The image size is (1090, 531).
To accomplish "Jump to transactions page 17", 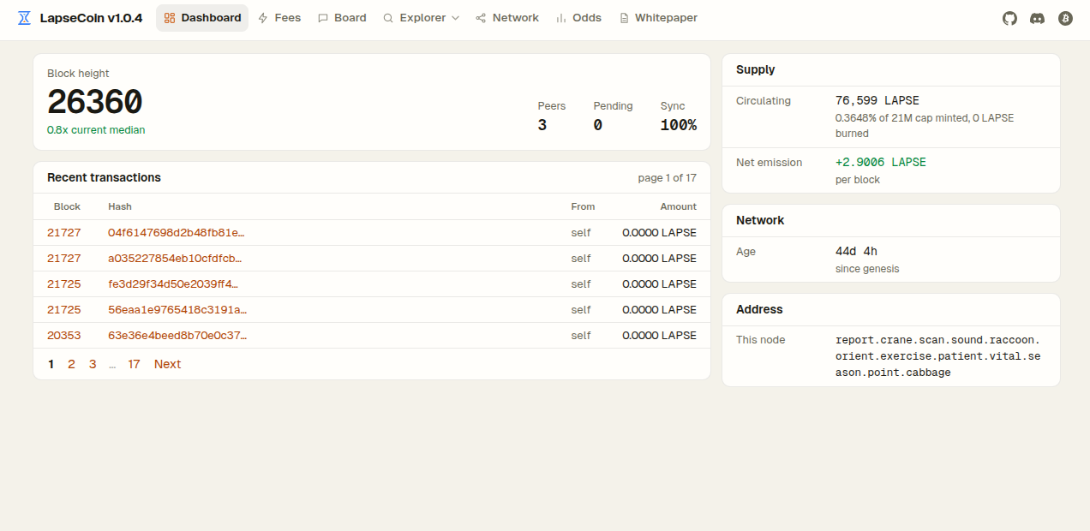I will click(135, 364).
